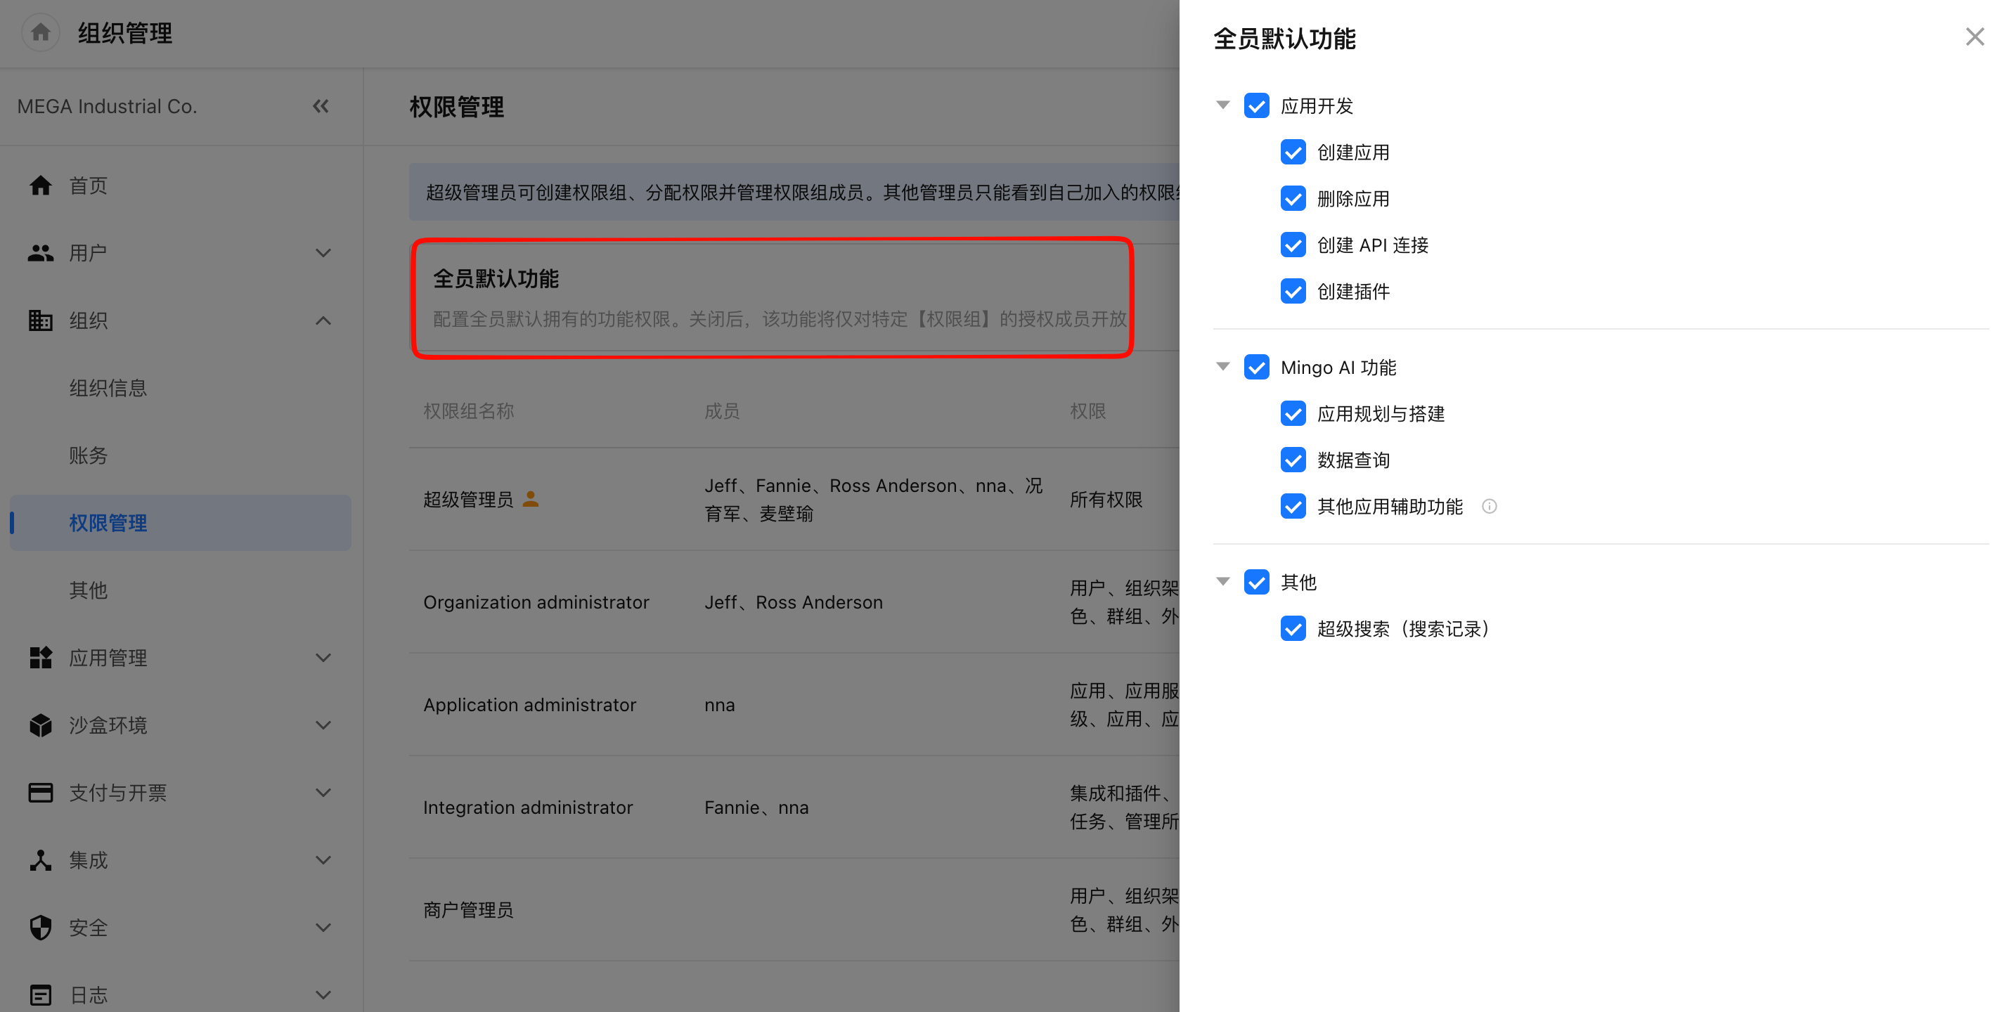Screen dimensions: 2002x1012
Task: Collapse the 应用开发 group triangle
Action: click(1223, 105)
